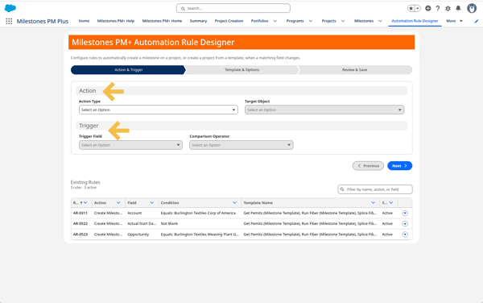This screenshot has width=483, height=303.
Task: Click the Burlington Textiles Weaving Plant condition
Action: (x=200, y=235)
